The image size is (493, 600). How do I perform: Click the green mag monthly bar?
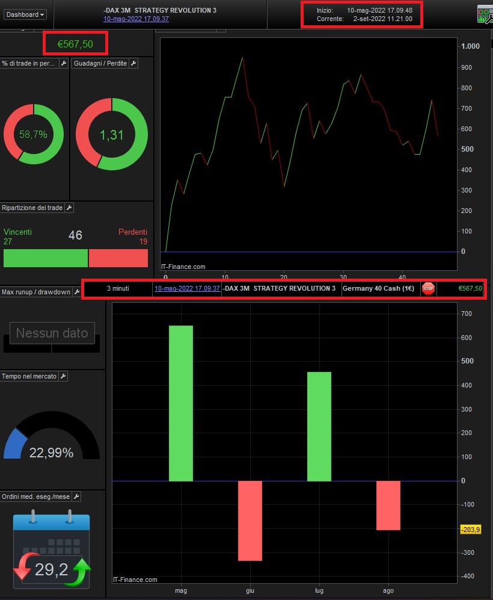pos(181,403)
